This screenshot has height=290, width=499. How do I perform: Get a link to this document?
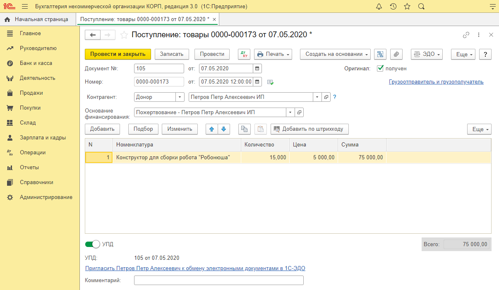point(466,35)
